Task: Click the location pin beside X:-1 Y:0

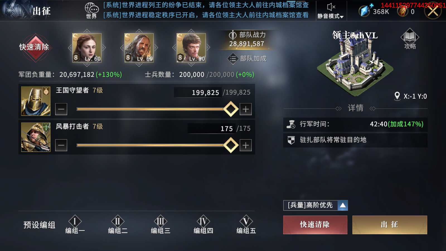Action: 397,96
